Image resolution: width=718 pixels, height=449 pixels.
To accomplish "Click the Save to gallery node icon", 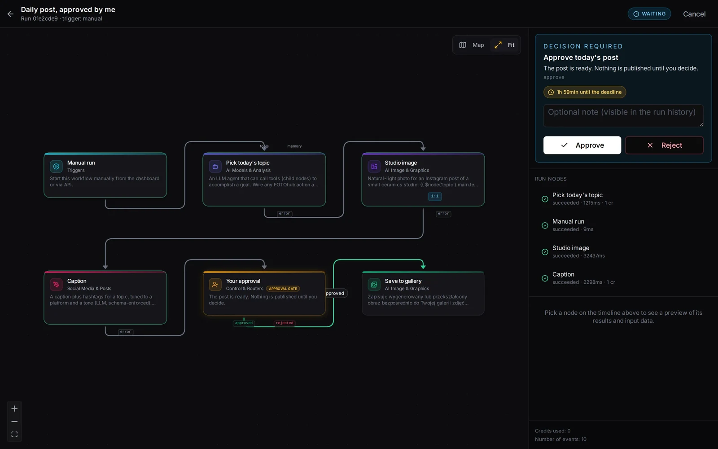I will point(374,285).
